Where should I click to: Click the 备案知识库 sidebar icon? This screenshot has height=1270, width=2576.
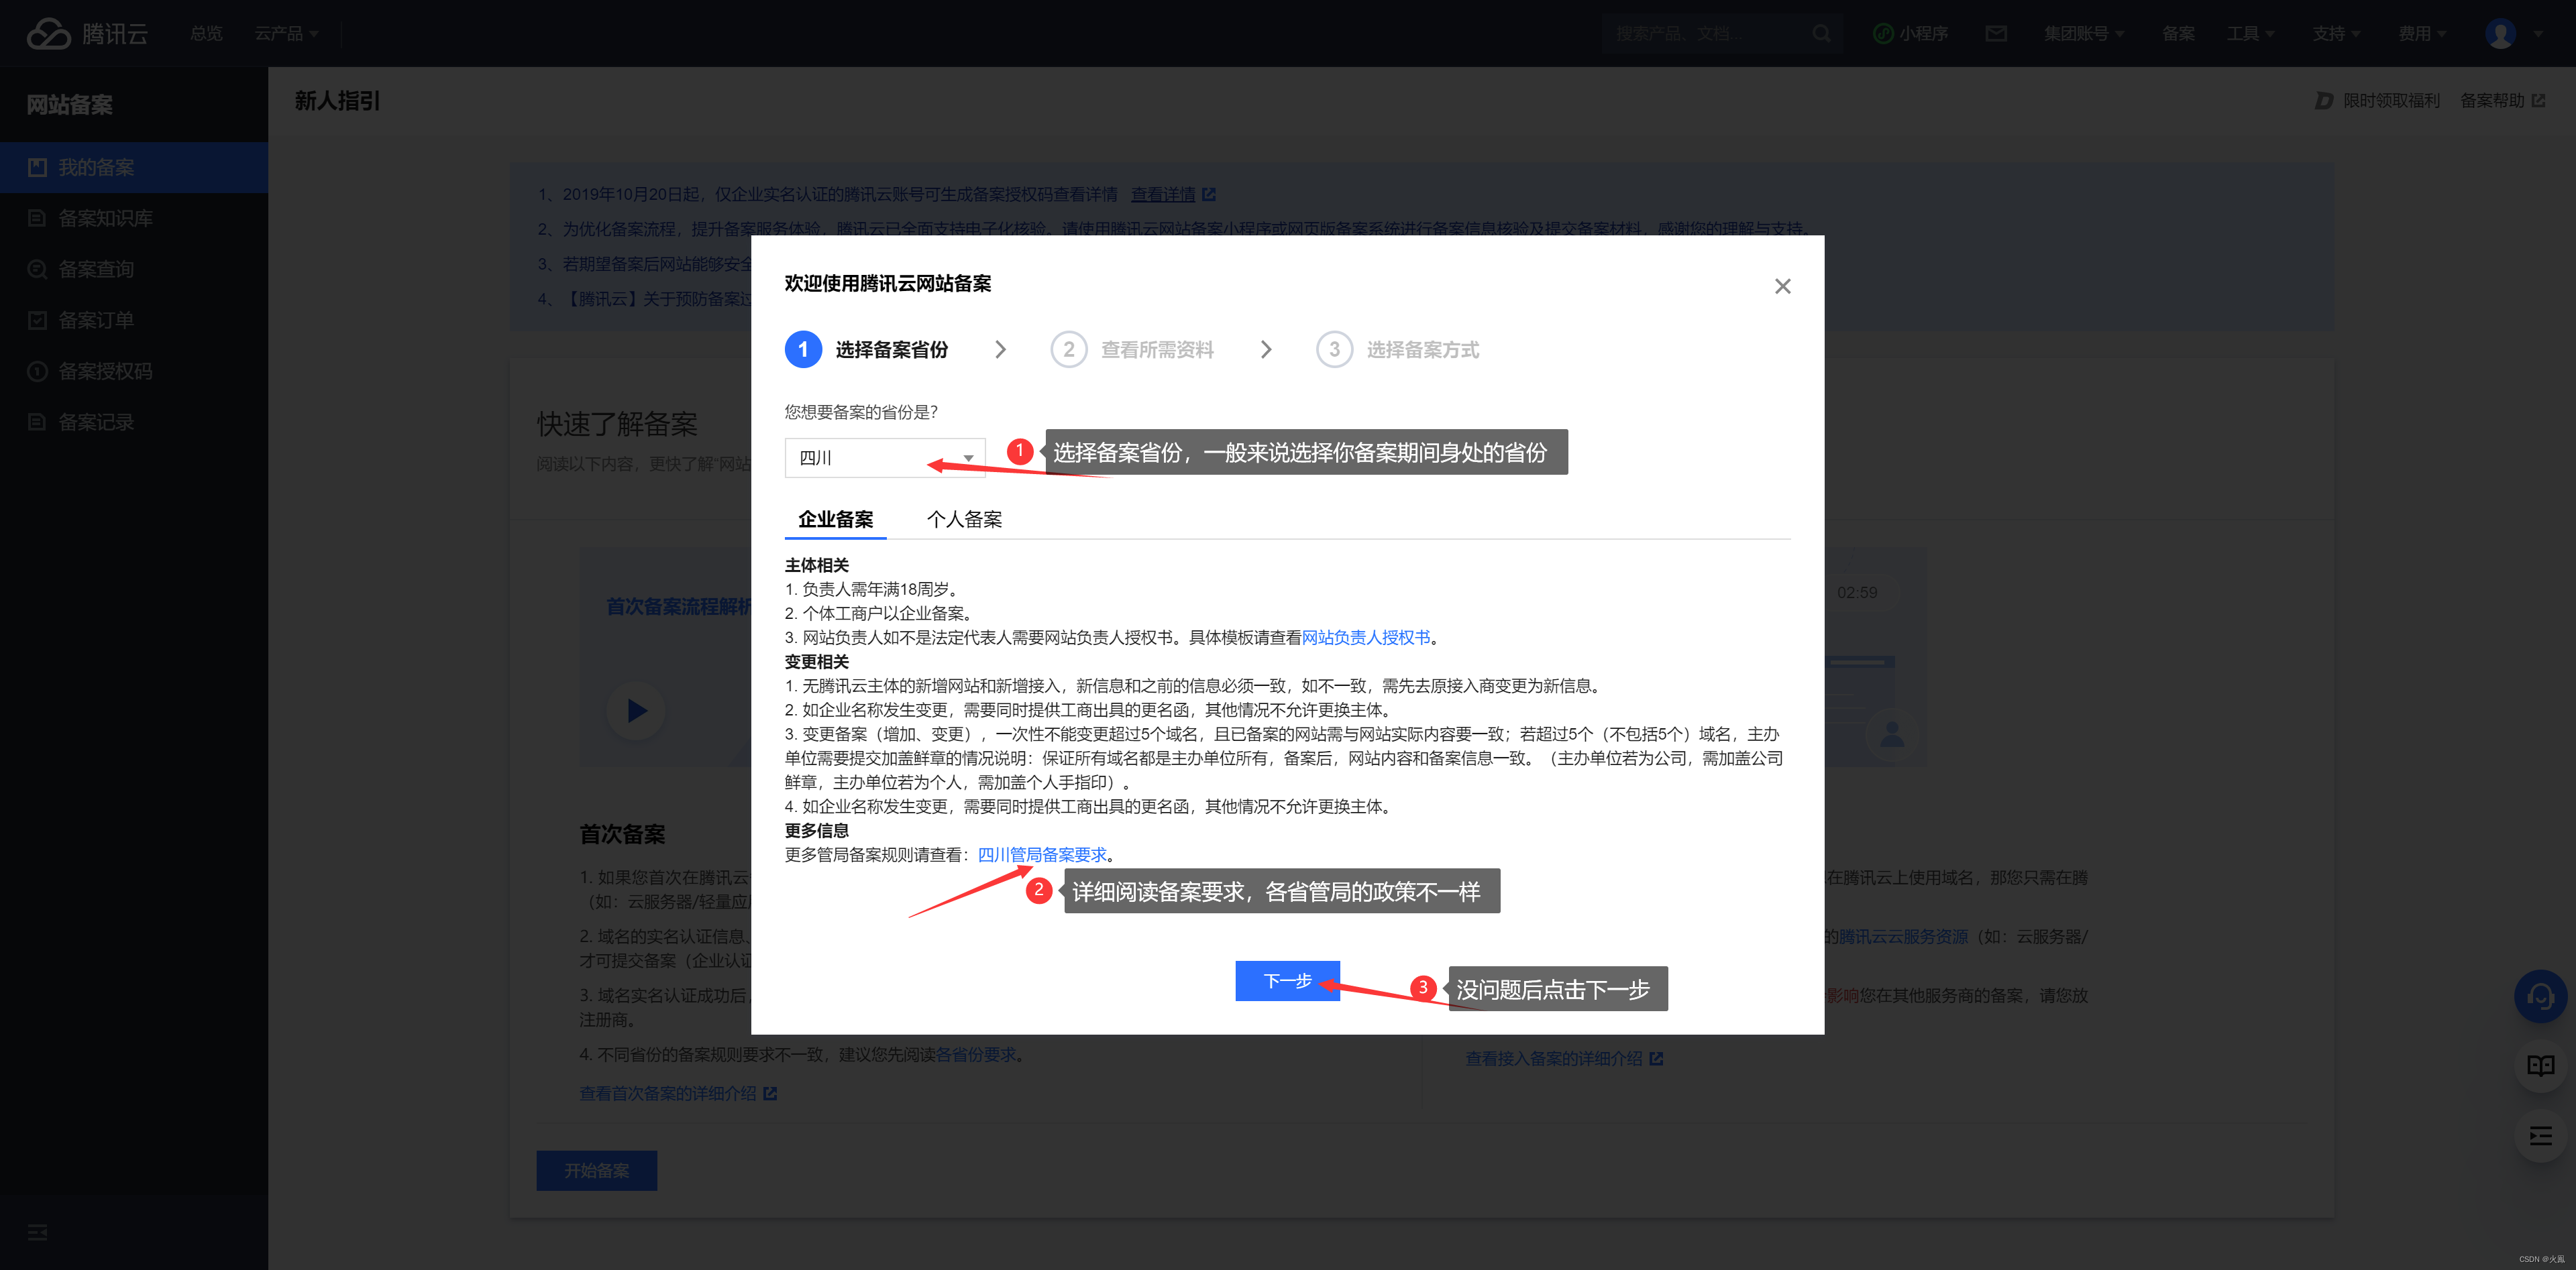(x=37, y=218)
